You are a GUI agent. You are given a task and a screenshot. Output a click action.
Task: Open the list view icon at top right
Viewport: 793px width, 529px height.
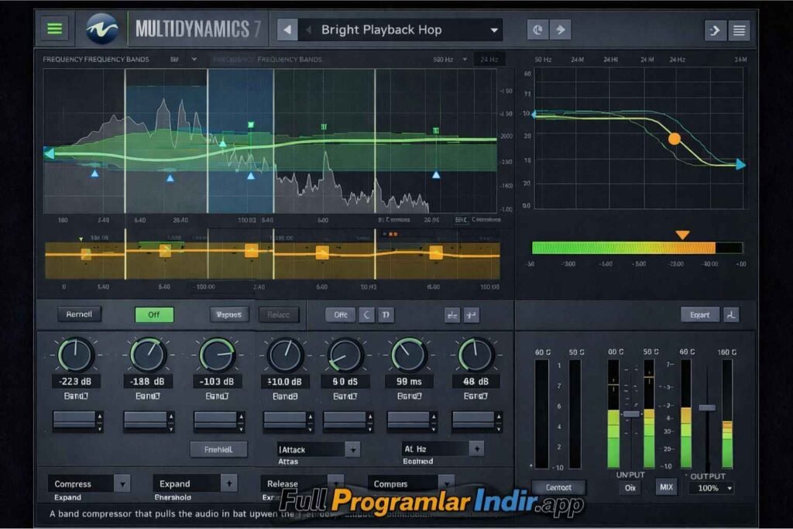tap(740, 31)
